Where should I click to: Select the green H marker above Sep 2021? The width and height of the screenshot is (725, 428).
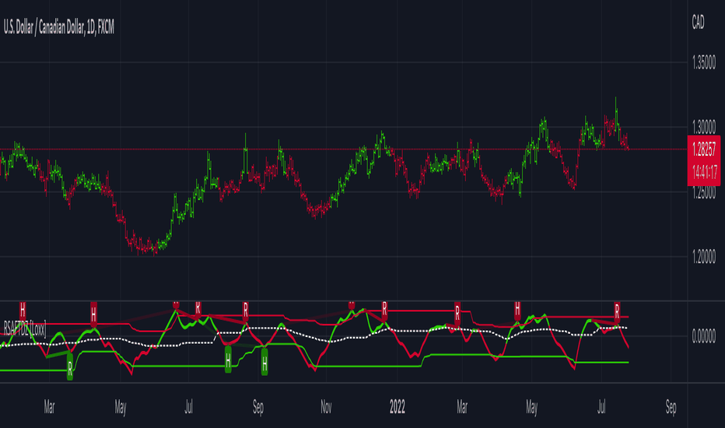264,363
